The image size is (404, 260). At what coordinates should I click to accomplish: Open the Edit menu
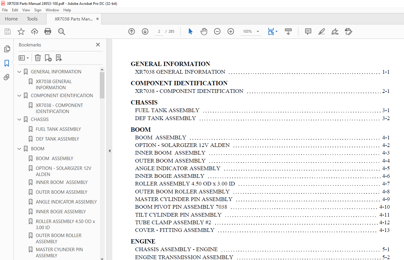click(x=15, y=10)
